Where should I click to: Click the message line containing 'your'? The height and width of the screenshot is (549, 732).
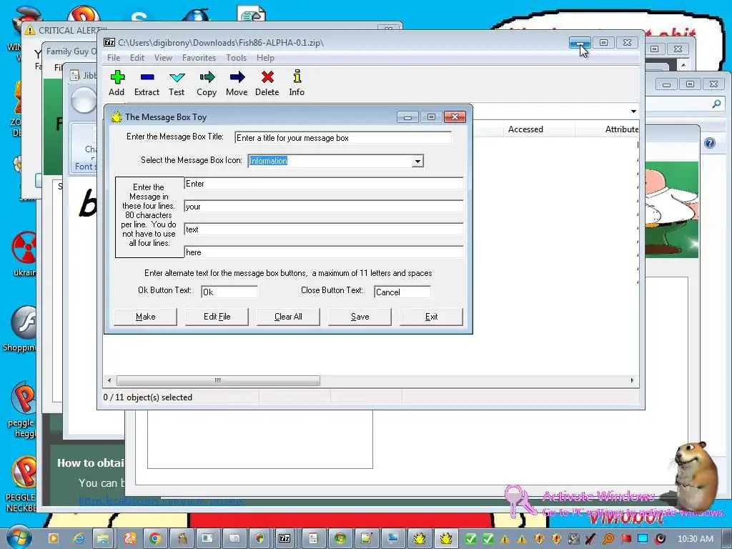point(324,207)
